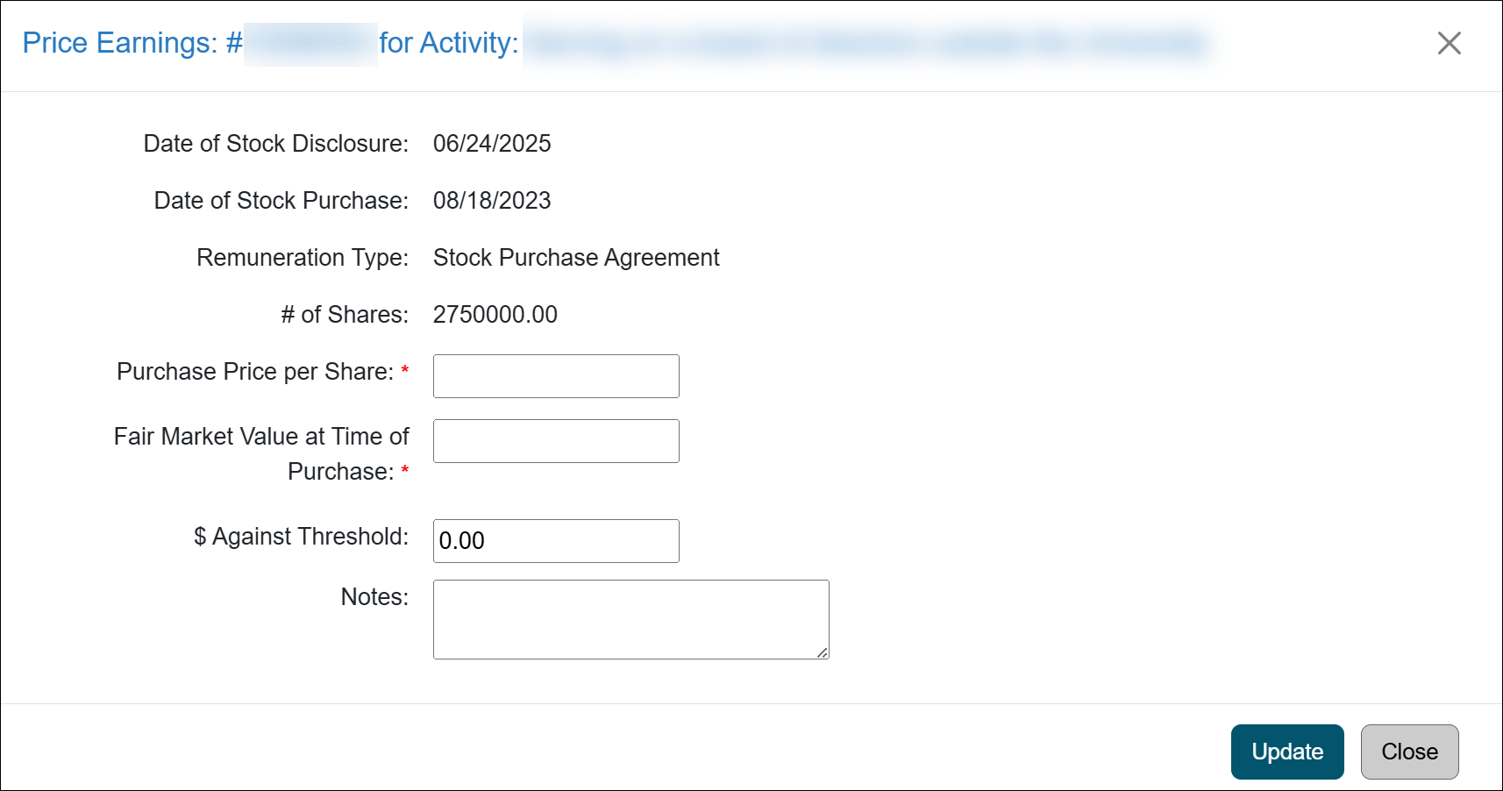Click the Date of Stock Disclosure value
The image size is (1503, 791).
click(x=493, y=143)
